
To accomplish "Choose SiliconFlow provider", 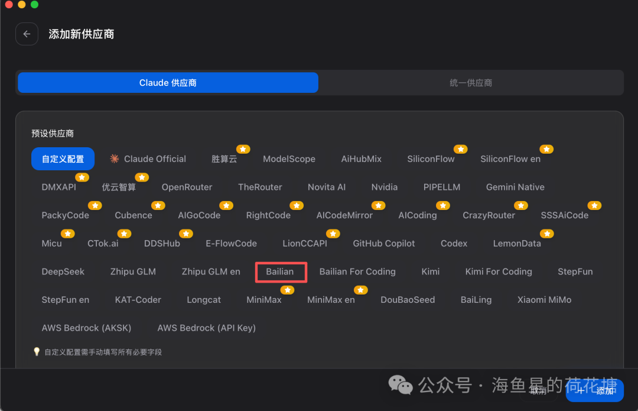I will tap(431, 159).
